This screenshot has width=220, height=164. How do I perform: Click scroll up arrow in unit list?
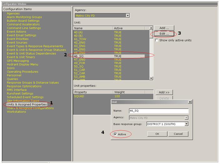(152, 28)
